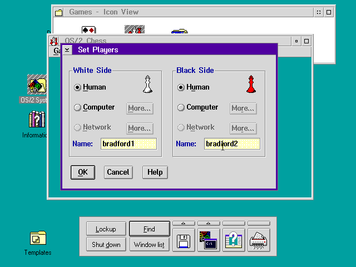Open the drawer above the help tutorial icon
Viewport: 356px width, 267px height.
[234, 224]
